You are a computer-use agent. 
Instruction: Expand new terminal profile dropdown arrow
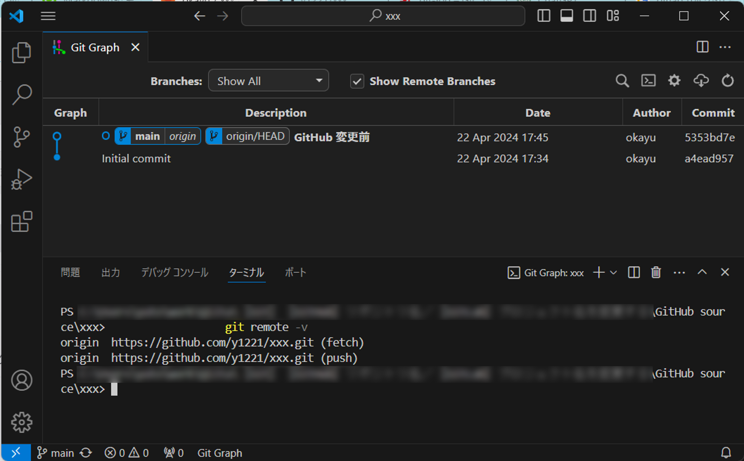[x=614, y=272]
